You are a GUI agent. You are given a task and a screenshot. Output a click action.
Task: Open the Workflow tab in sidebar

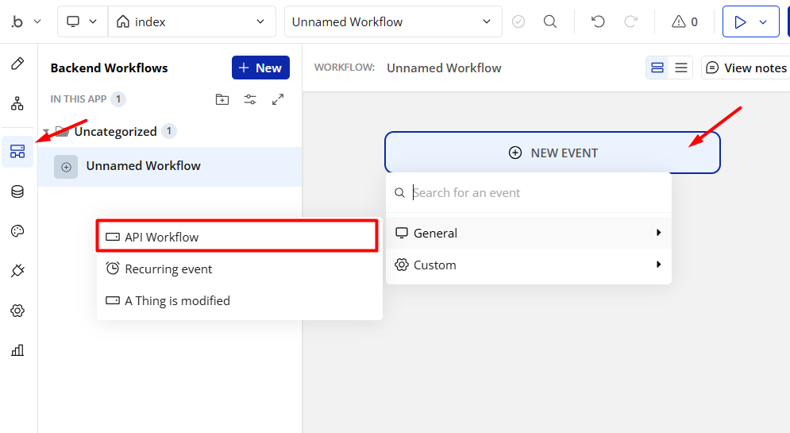click(17, 103)
